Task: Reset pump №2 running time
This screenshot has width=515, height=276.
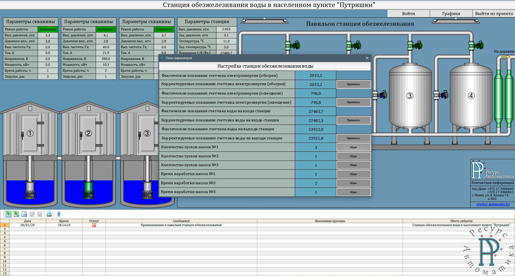Action: point(353,183)
